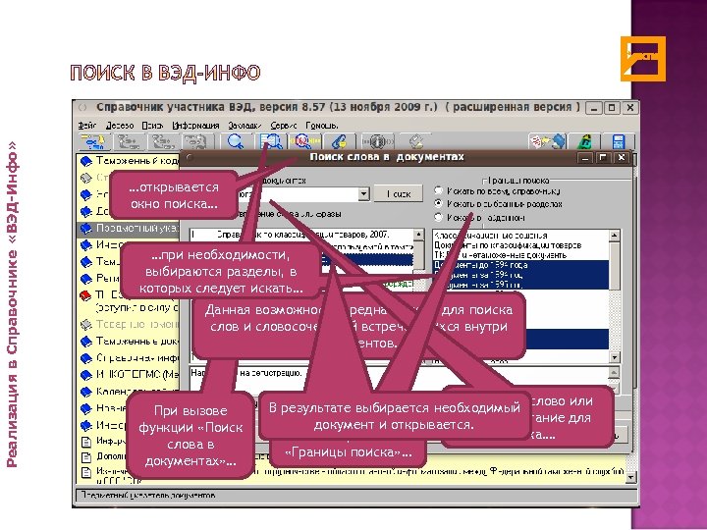Click the blue book icon next to Таможенный код
Image resolution: width=707 pixels, height=530 pixels.
tap(85, 161)
